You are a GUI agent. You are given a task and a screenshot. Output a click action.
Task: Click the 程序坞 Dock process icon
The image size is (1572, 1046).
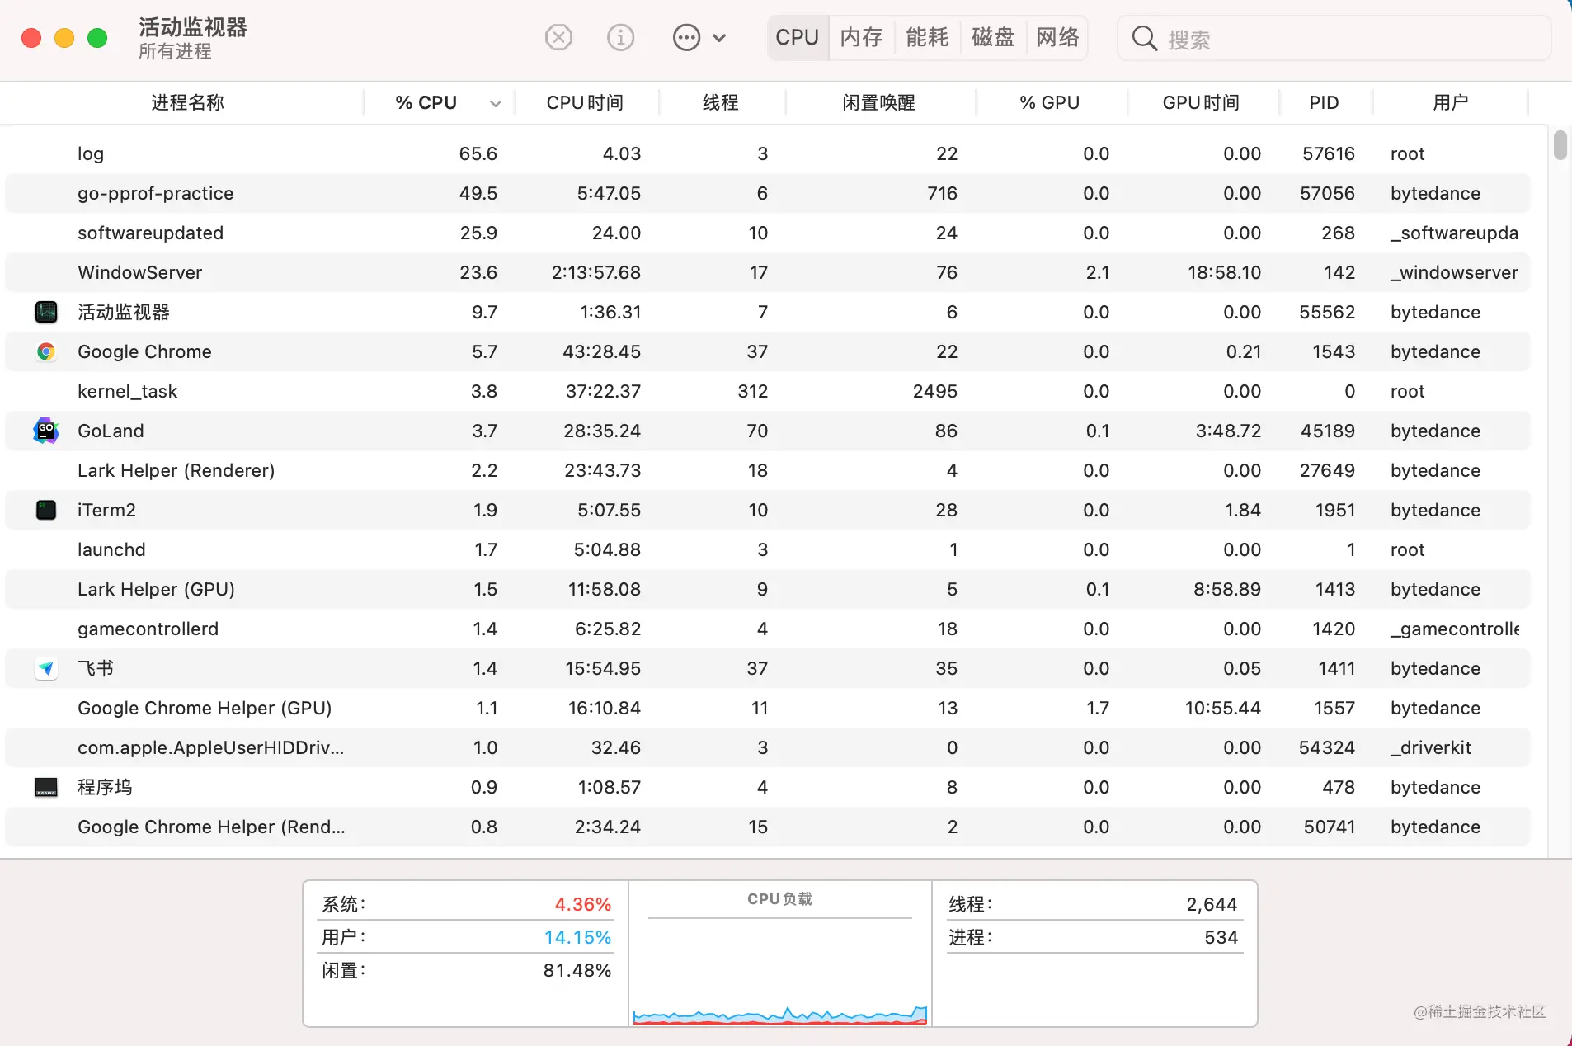46,787
